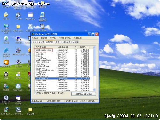
Task: Open the V-Share desktop shortcut
Action: [18, 16]
